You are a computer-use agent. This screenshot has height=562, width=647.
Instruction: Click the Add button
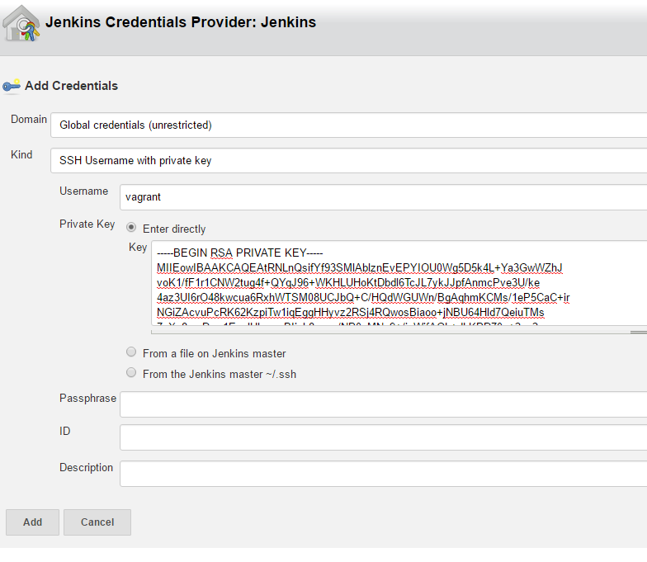pos(33,522)
